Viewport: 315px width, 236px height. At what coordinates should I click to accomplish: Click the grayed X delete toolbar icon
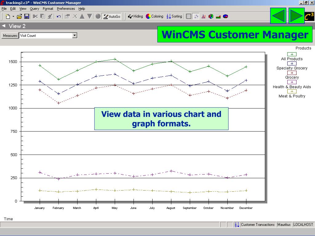point(75,17)
